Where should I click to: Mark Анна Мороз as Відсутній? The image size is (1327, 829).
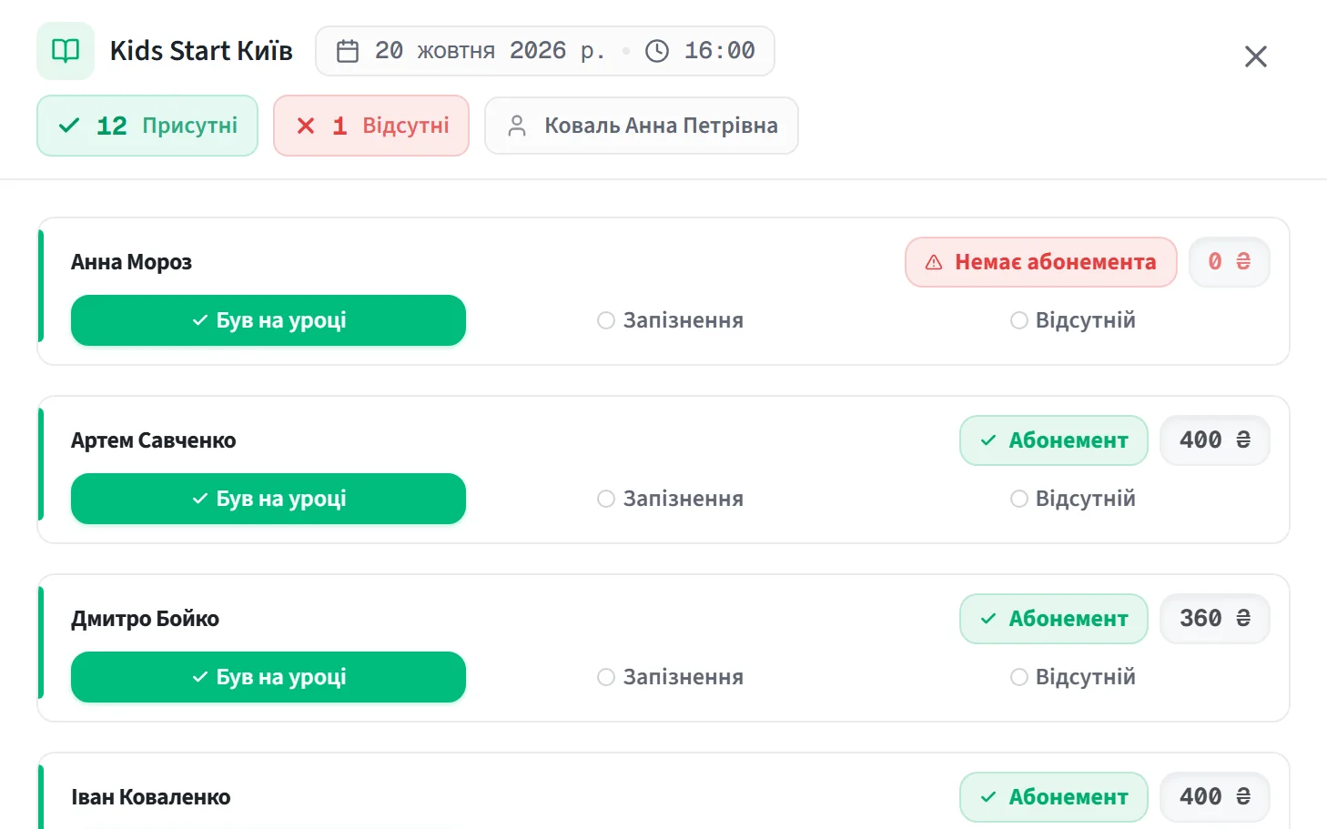(1073, 320)
